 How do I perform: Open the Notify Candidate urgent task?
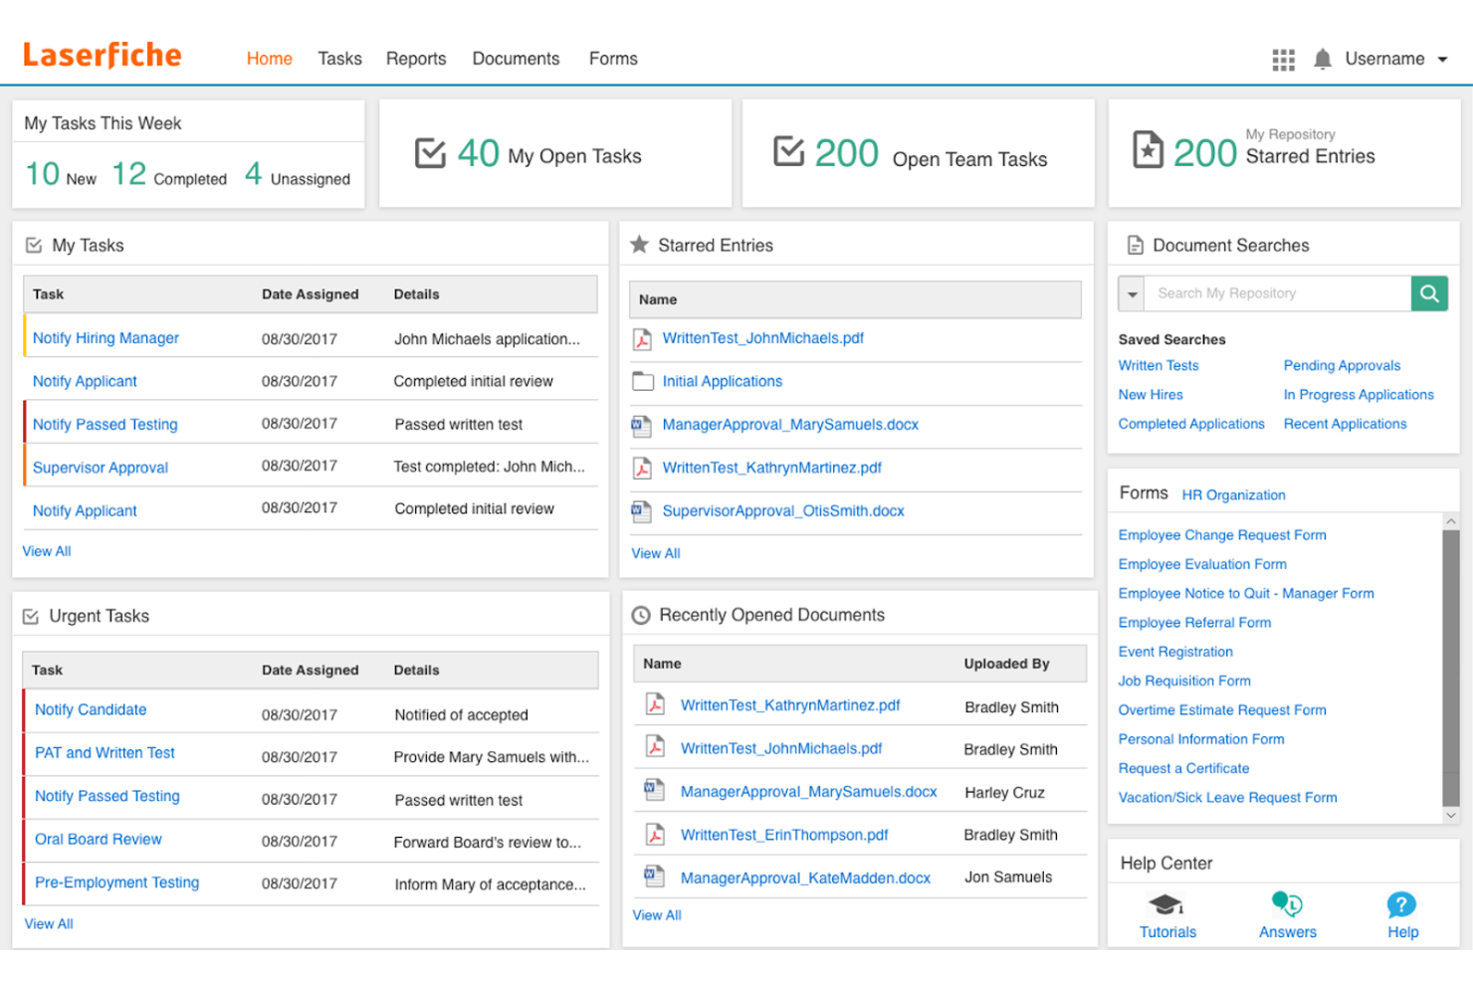point(91,710)
